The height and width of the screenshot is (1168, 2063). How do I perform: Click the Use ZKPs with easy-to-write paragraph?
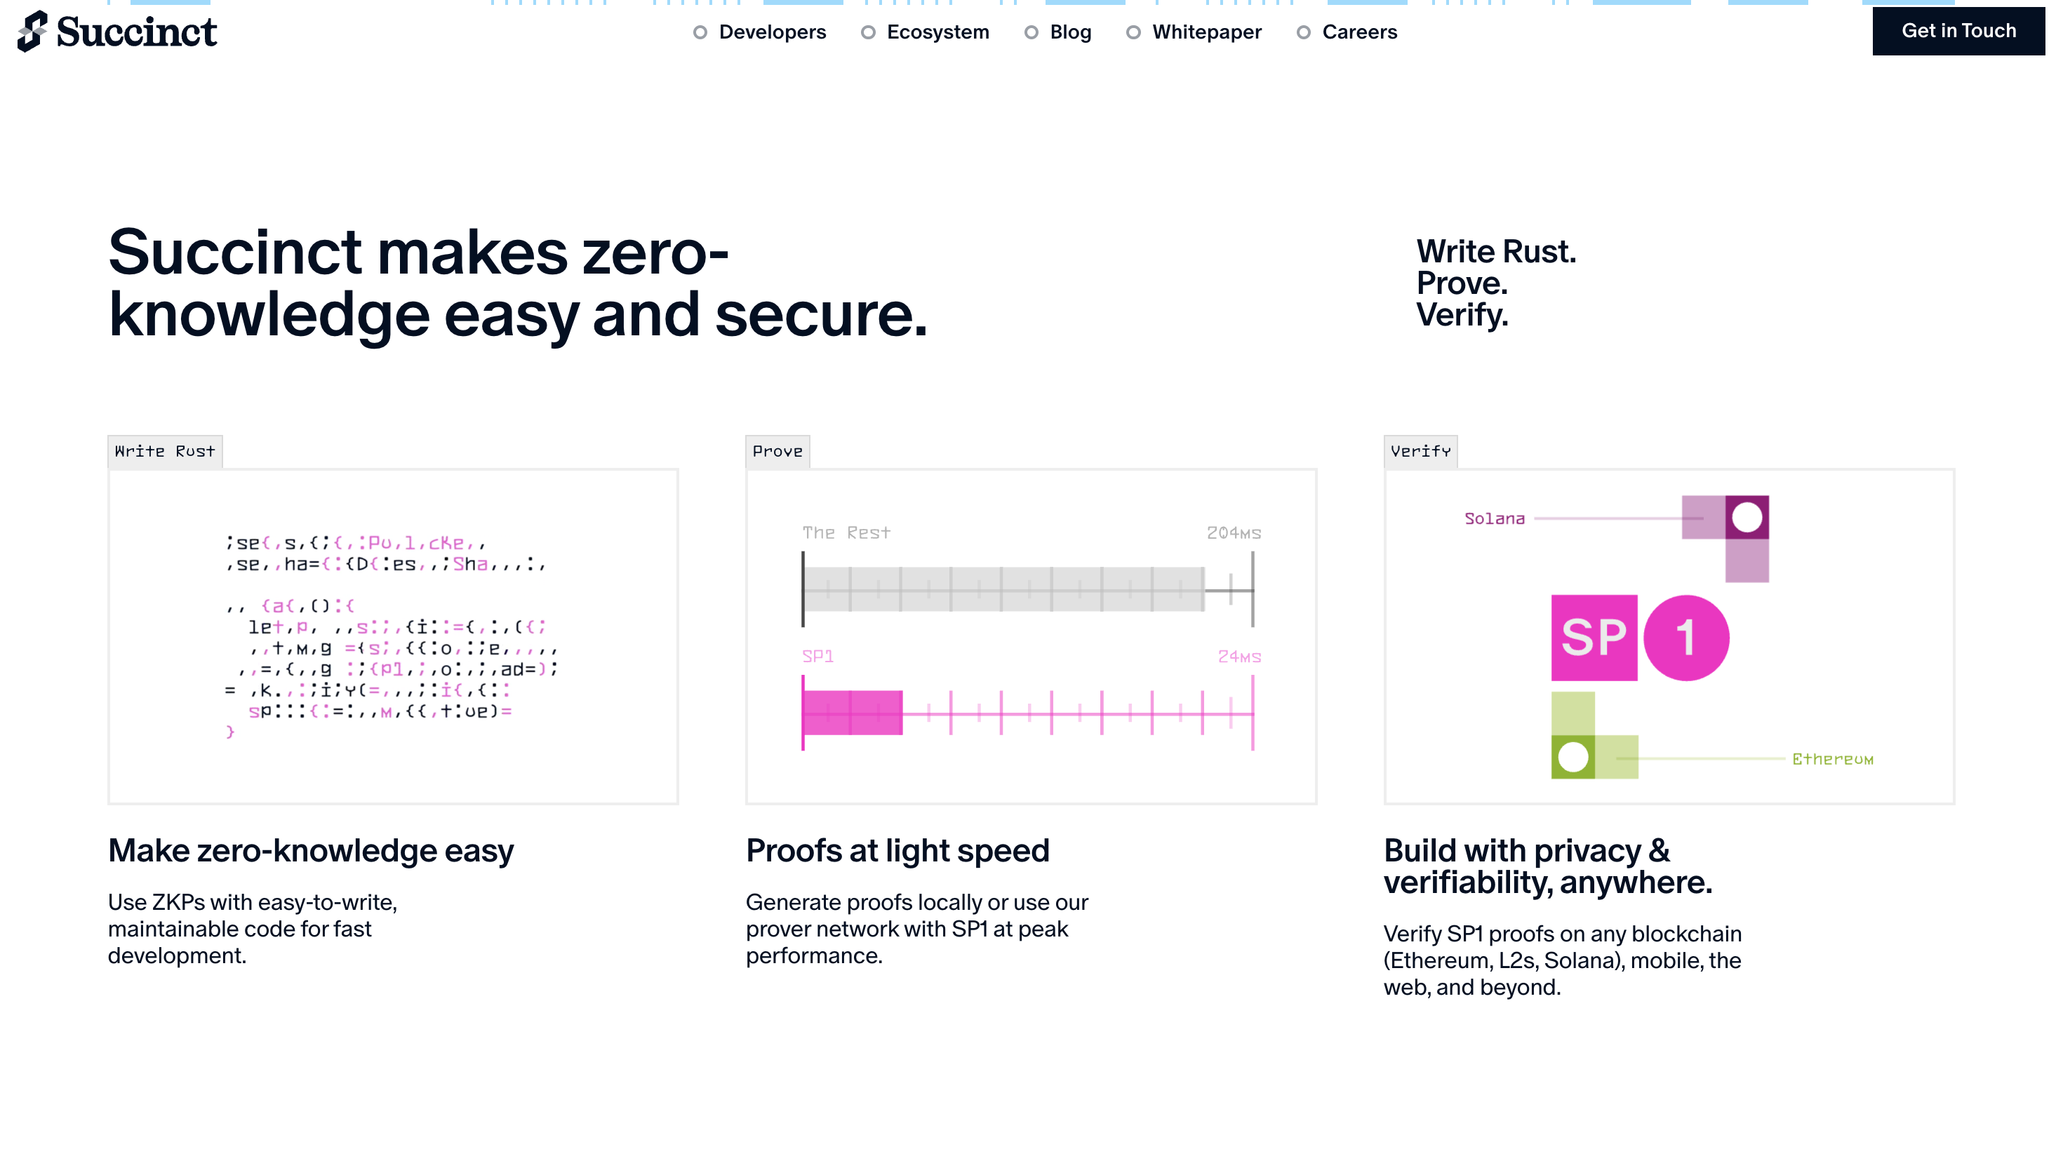[253, 929]
